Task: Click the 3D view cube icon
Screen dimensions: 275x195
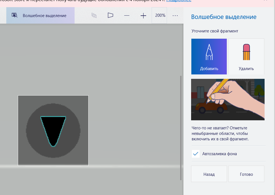Action: pos(94,16)
